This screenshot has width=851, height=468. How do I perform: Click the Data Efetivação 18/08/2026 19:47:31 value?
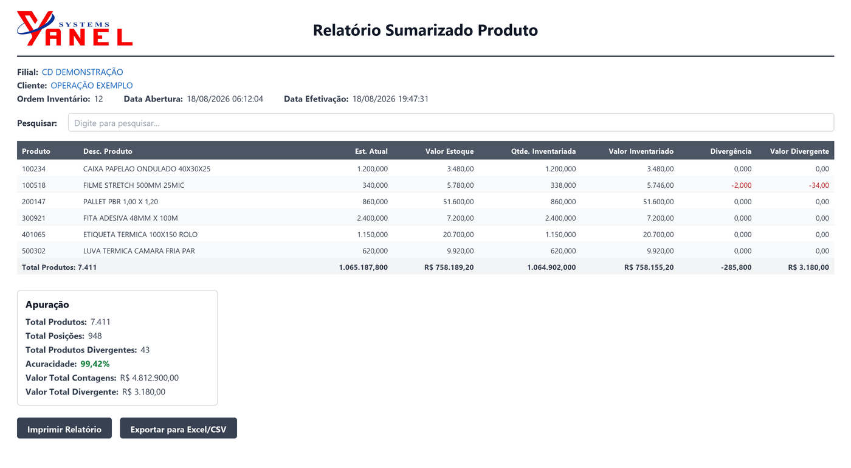(390, 99)
